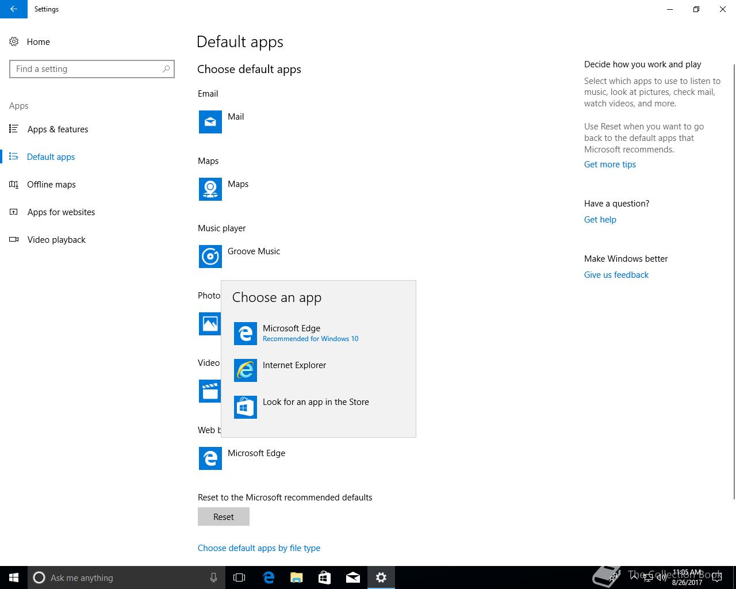Select Microsoft Edge in Choose an app popup

click(x=319, y=334)
